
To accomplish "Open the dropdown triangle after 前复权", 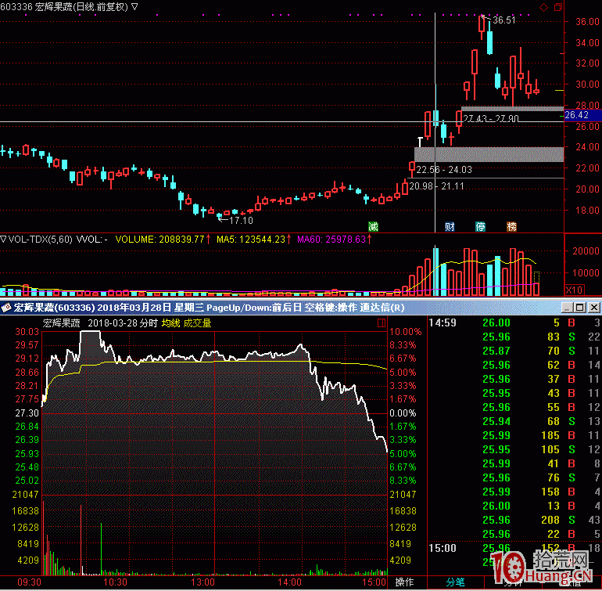I will point(136,6).
